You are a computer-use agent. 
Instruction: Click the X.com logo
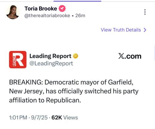(x=130, y=56)
